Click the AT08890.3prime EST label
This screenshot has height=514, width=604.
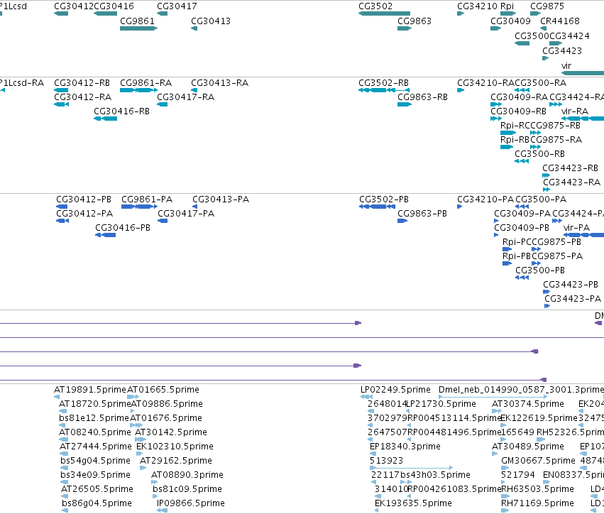pos(187,475)
